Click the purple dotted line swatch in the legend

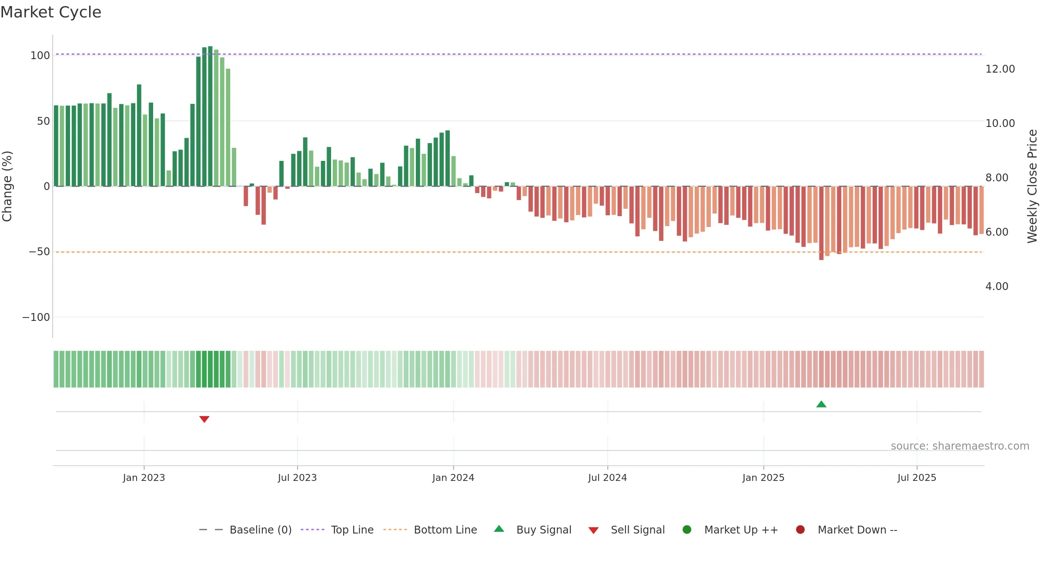(x=312, y=530)
